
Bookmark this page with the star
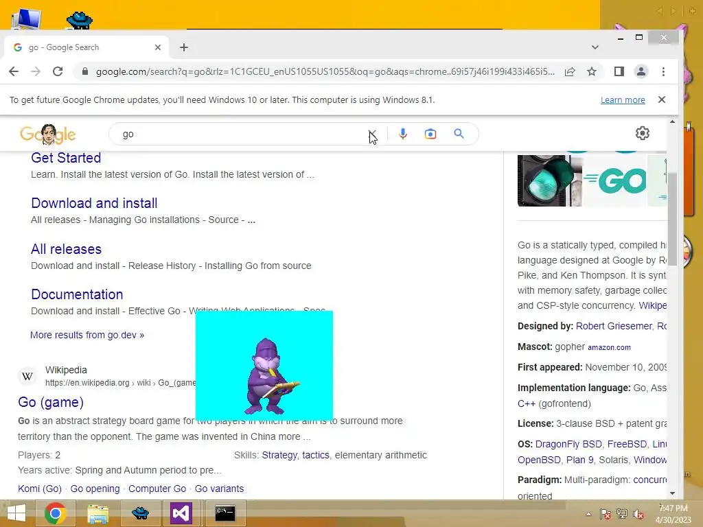click(x=592, y=71)
